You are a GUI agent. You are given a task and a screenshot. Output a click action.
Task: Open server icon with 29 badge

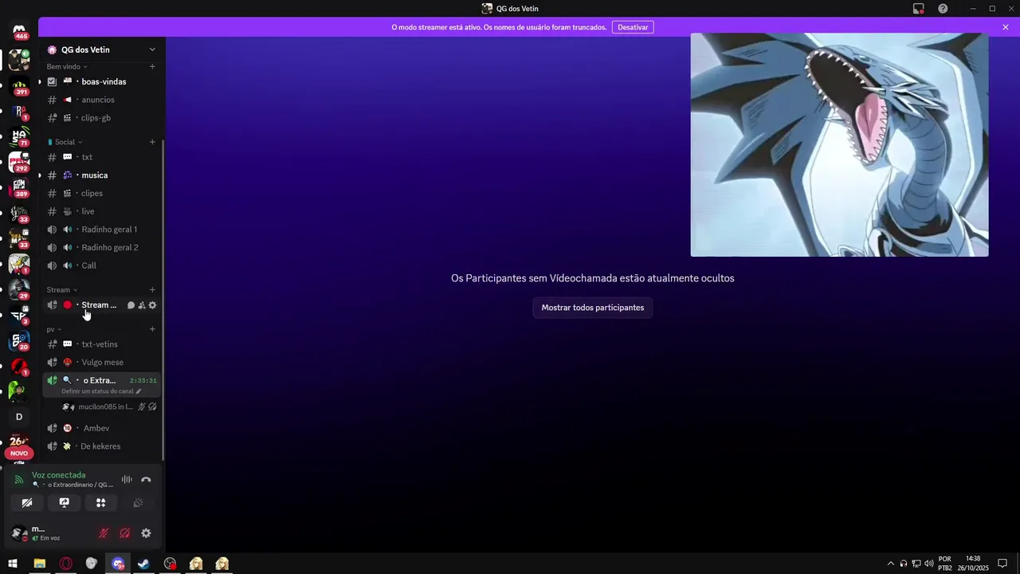(19, 289)
